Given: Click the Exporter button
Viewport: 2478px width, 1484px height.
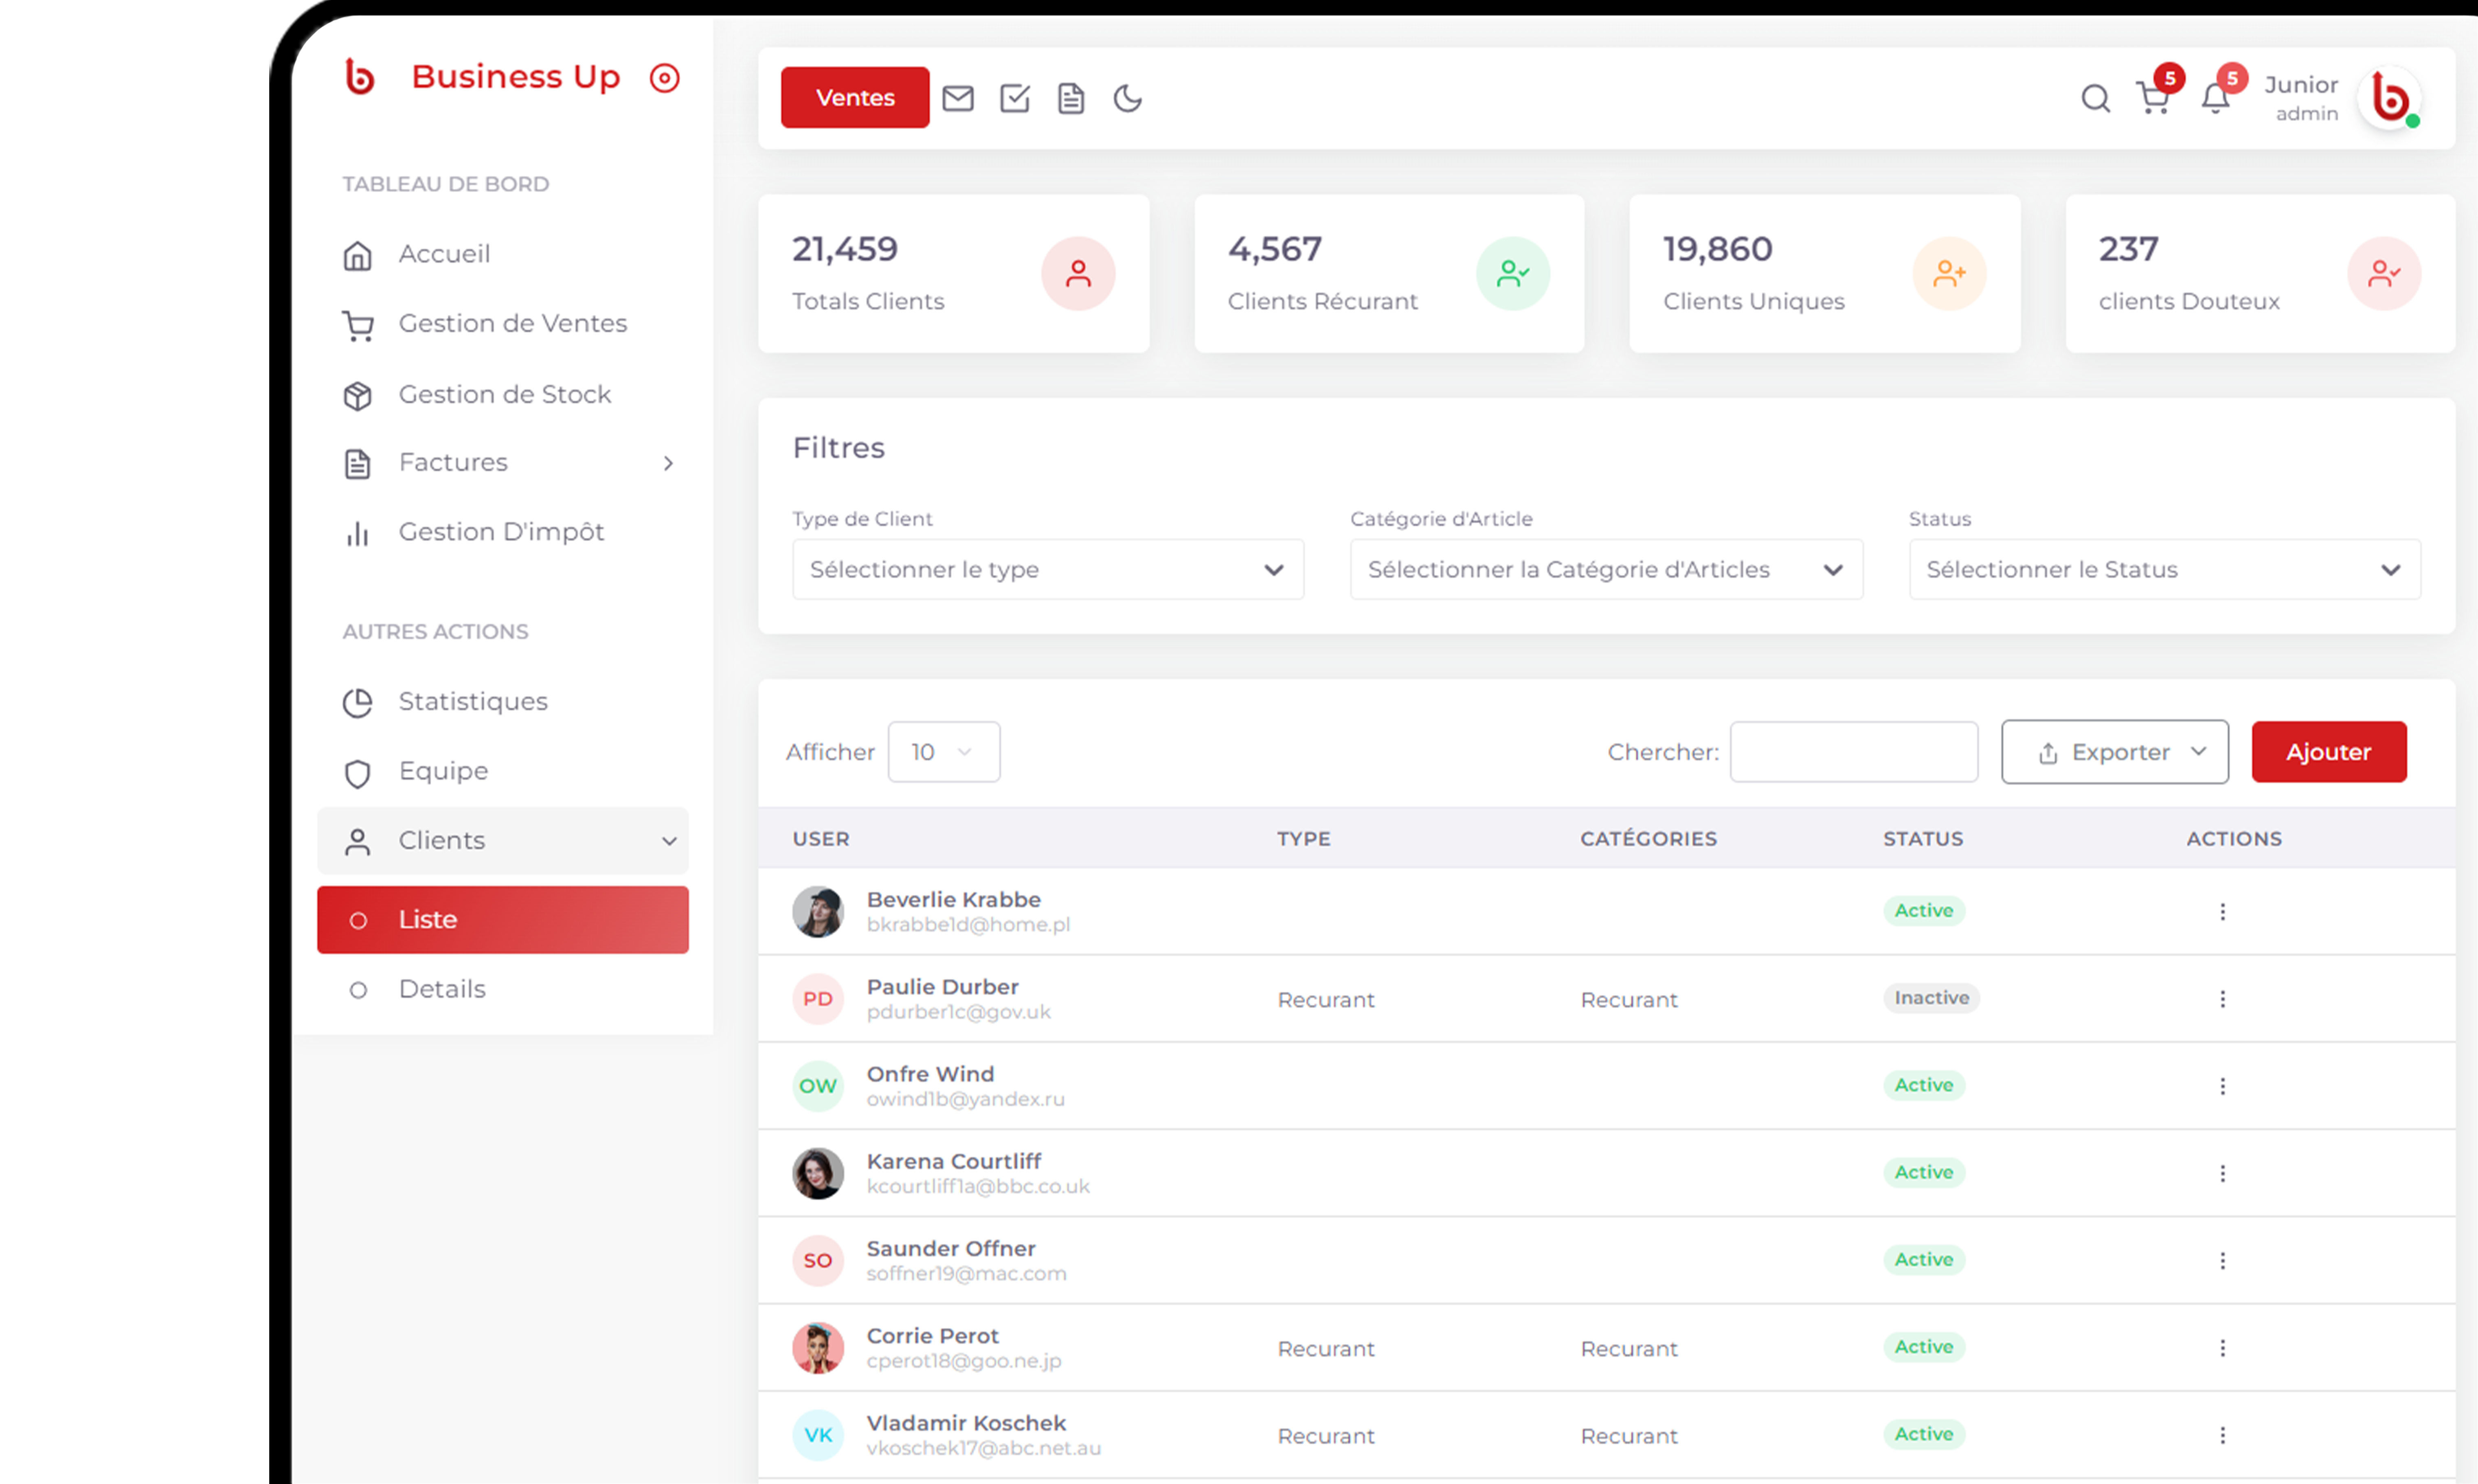Looking at the screenshot, I should coord(2113,752).
